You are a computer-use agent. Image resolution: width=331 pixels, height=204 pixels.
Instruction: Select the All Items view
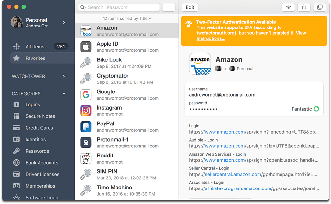tap(35, 46)
